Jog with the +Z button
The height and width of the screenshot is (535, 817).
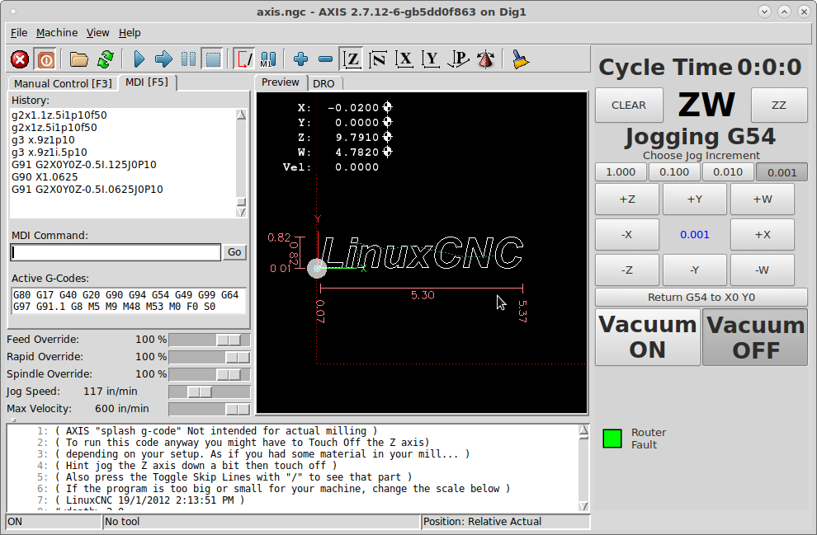(627, 199)
